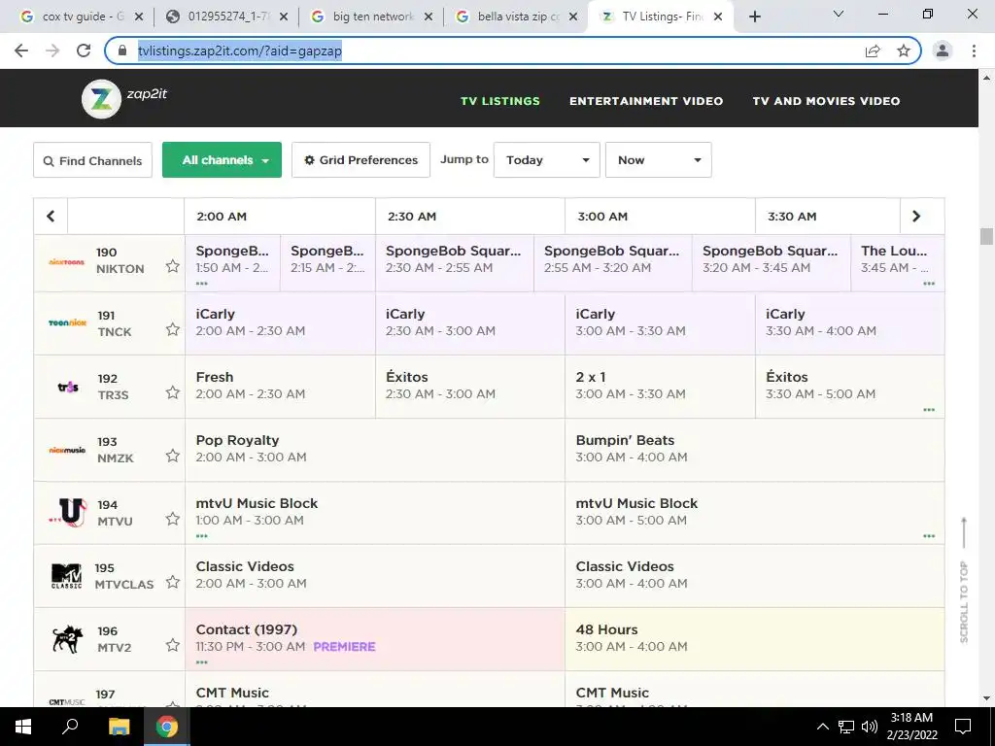Screen dimensions: 995x746
Task: Open Grid Preferences
Action: point(361,160)
